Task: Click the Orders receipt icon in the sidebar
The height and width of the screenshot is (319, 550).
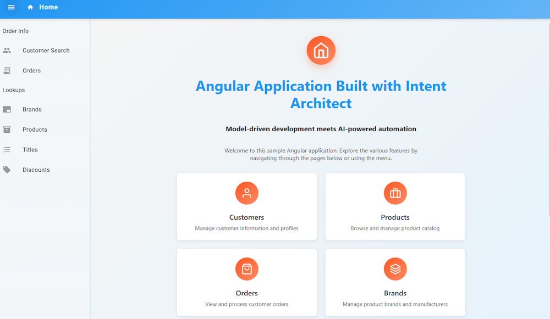Action: pyautogui.click(x=7, y=70)
